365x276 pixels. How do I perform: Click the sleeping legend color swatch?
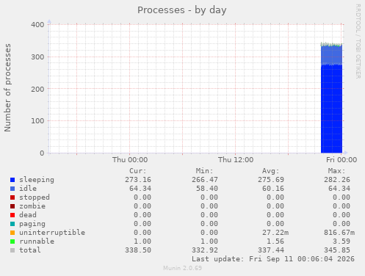(x=12, y=180)
